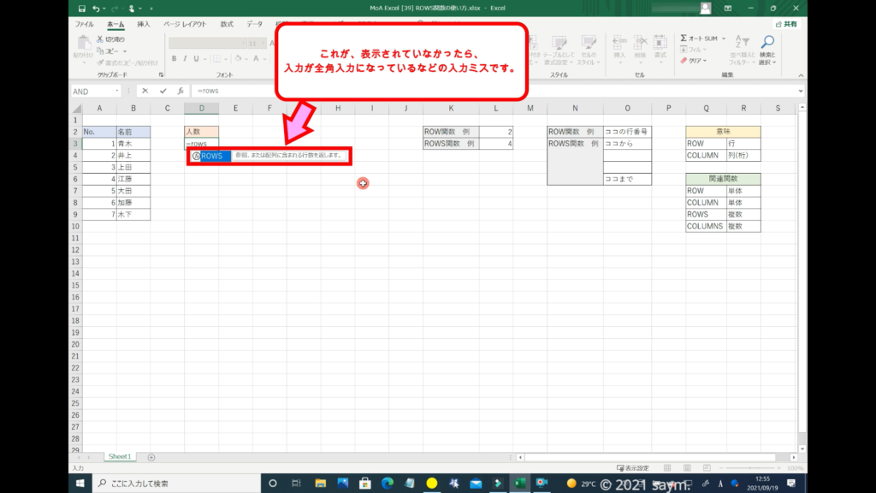Open the Name Box dropdown arrow
This screenshot has height=493, width=876.
point(117,91)
